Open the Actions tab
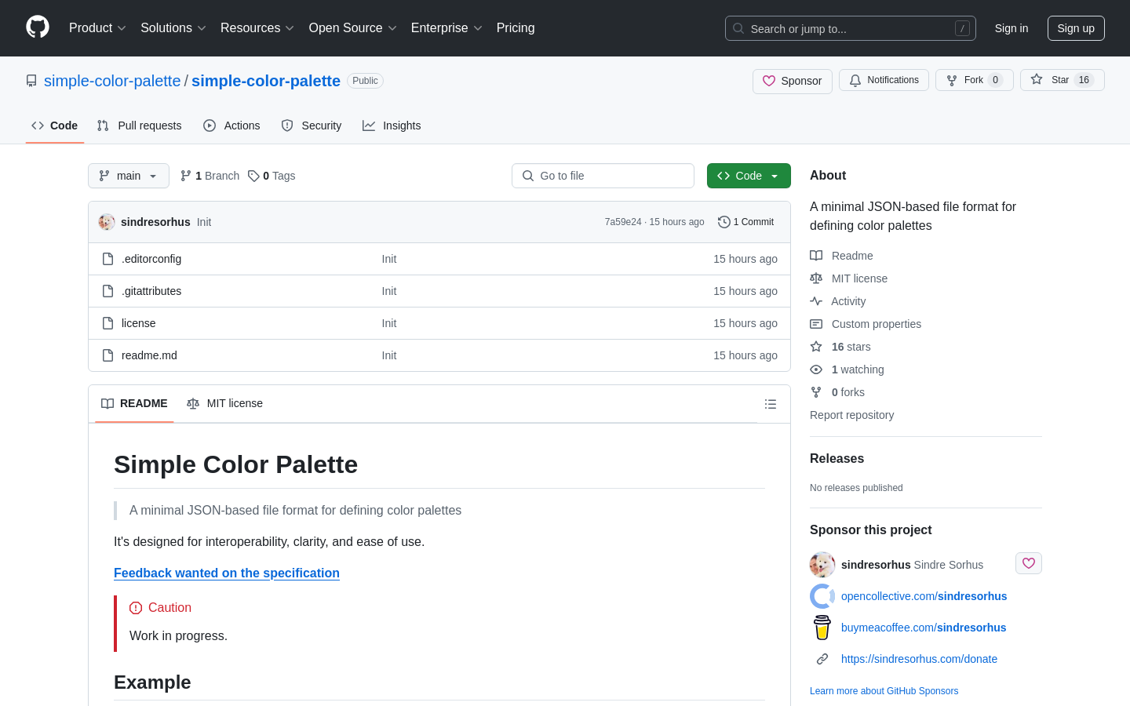Screen dimensions: 1130x706 231,126
